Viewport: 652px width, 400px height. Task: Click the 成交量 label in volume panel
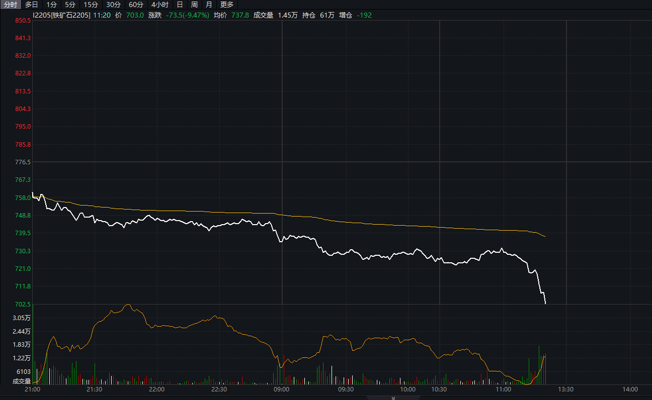(22, 381)
